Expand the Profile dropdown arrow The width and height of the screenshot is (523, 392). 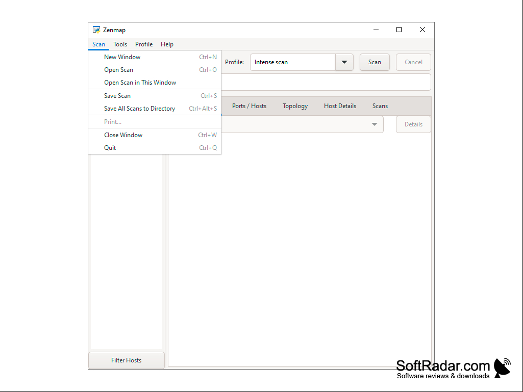(x=344, y=62)
